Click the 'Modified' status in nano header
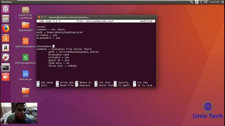Image resolution: width=225 pixels, height=126 pixels. point(146,21)
